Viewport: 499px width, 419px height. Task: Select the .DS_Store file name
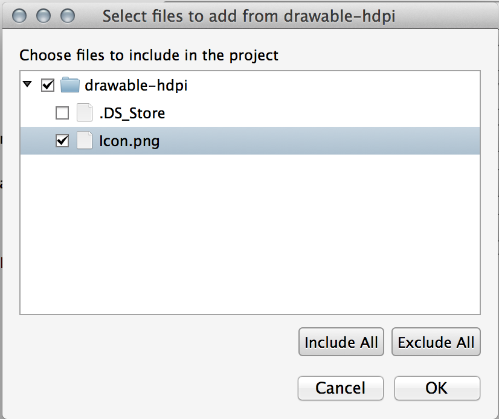pyautogui.click(x=132, y=113)
